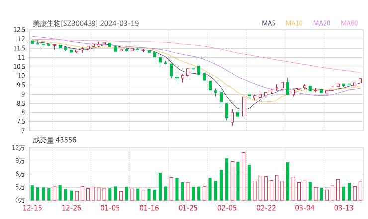This screenshot has width=368, height=219.
Task: Click the 01-16 date label
Action: (149, 208)
